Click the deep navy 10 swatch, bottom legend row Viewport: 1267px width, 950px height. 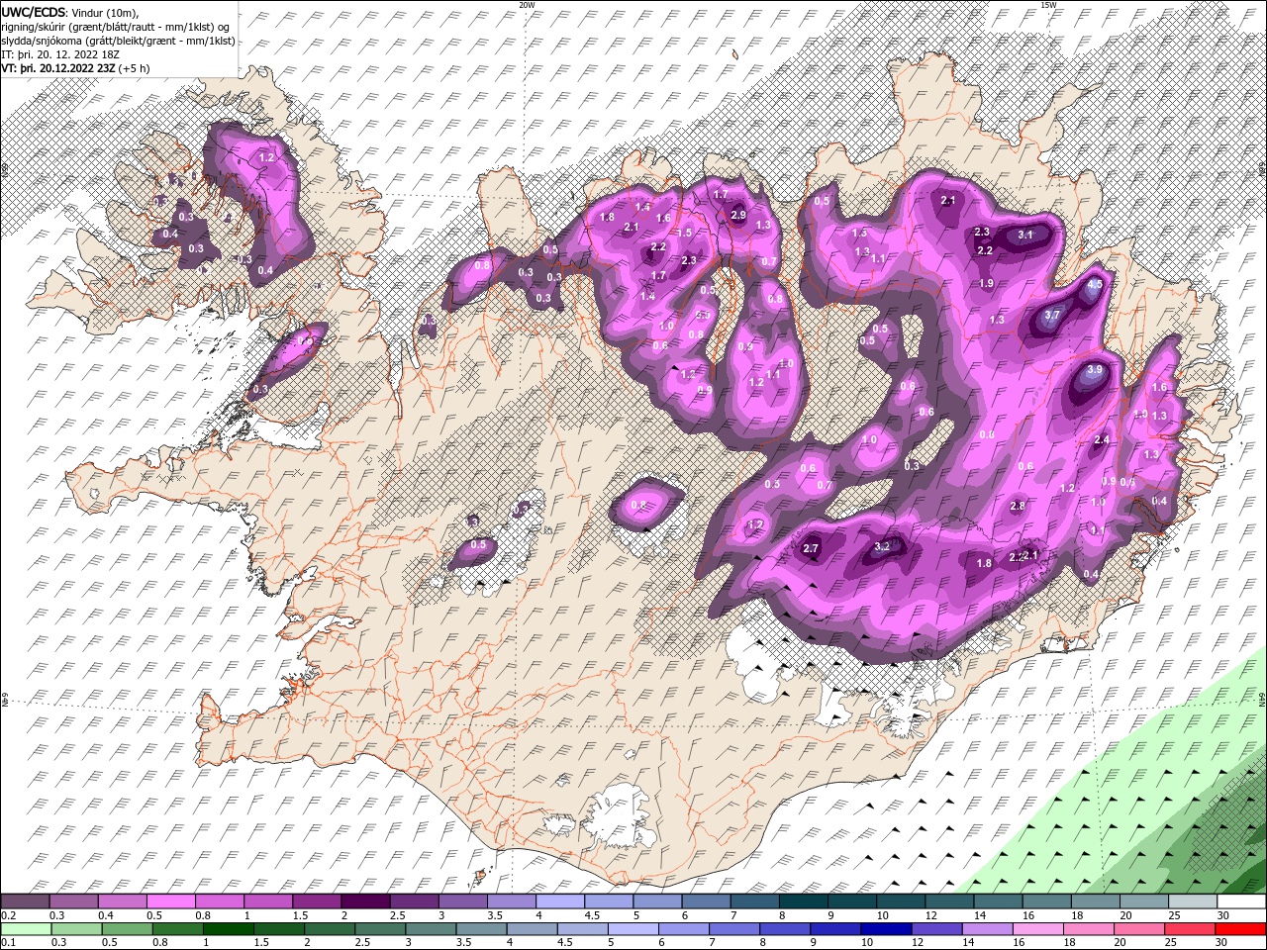coord(886,929)
